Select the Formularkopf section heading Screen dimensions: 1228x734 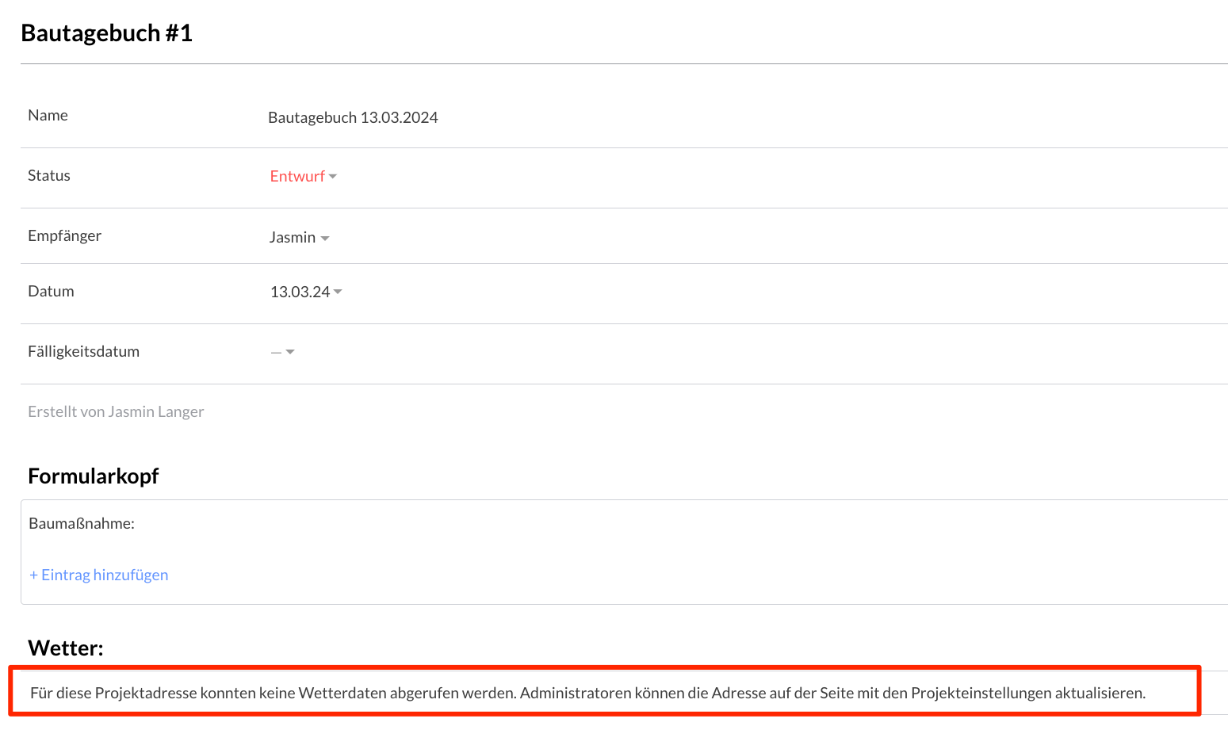click(94, 476)
